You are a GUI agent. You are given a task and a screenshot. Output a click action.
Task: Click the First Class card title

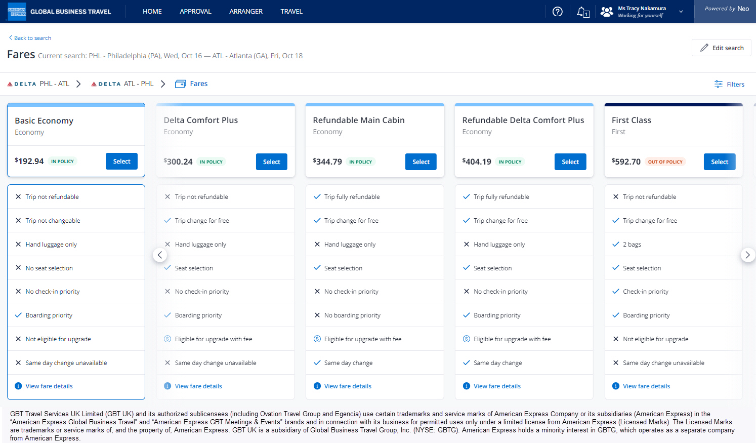tap(632, 120)
